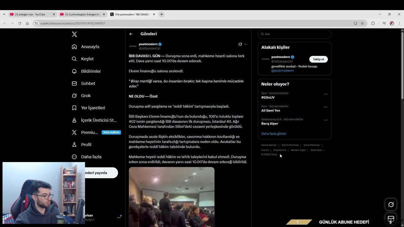Screen dimensions: 404x227
Task: Click the 'Gizlilik Politikası' footer link
Action: click(x=290, y=145)
